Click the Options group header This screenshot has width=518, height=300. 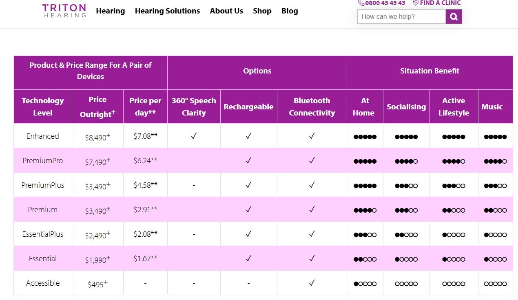[257, 73]
